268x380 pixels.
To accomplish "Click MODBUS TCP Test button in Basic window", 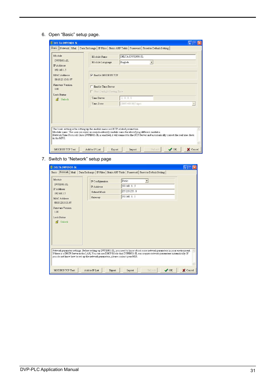I will click(x=65, y=149).
